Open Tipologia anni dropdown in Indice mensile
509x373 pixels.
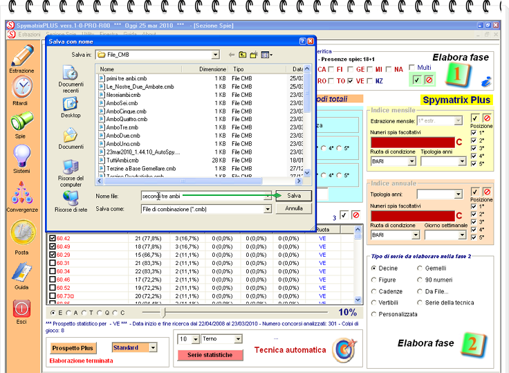(462, 161)
